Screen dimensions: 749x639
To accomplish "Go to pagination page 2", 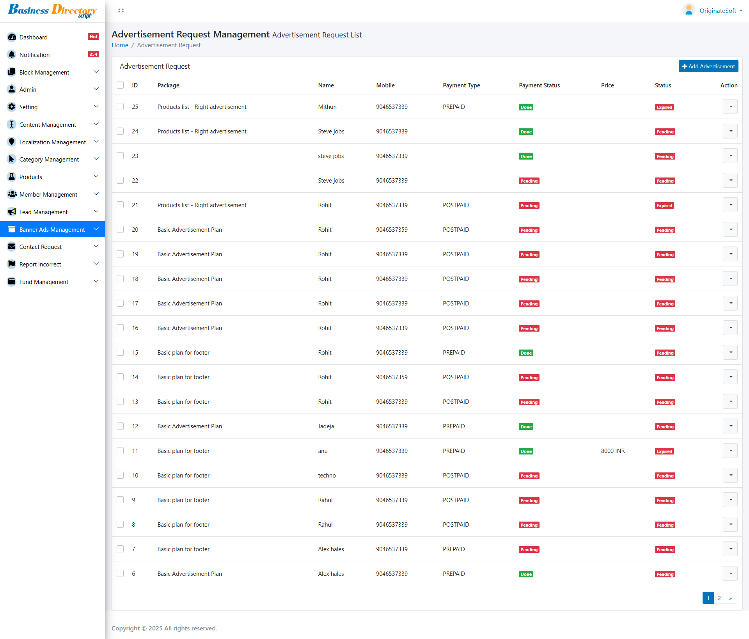I will [x=719, y=598].
